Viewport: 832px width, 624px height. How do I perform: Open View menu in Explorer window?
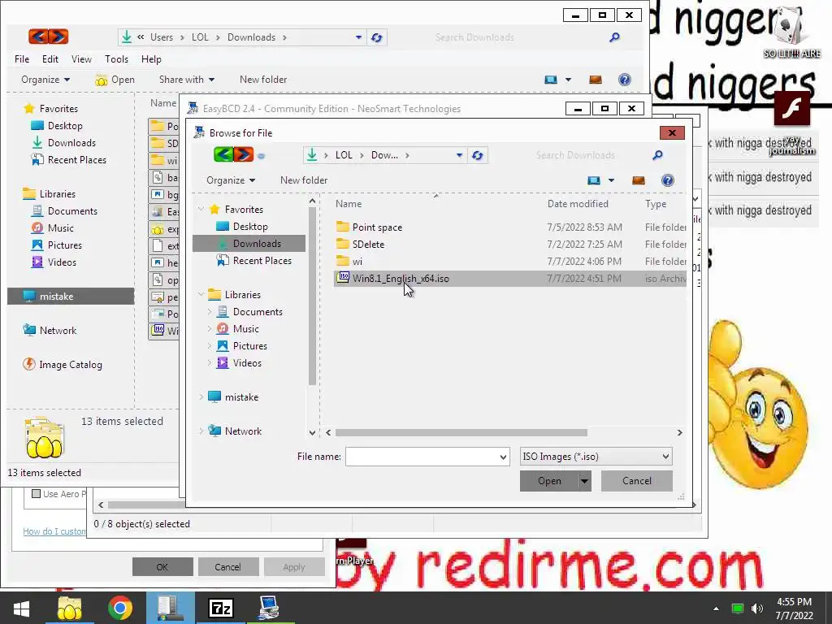[x=81, y=58]
